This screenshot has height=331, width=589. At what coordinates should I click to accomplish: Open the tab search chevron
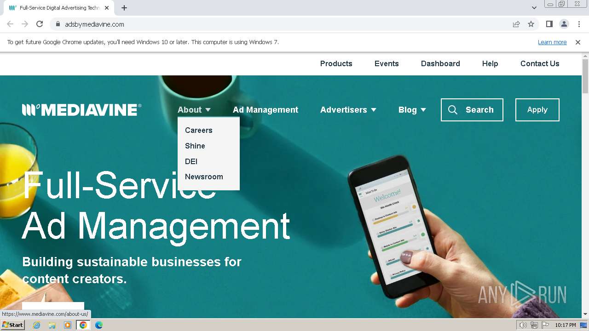(534, 8)
